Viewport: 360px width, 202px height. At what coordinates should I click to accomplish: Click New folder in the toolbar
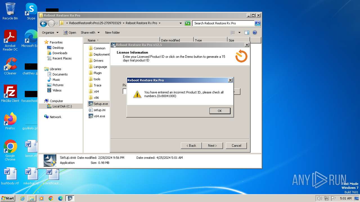click(x=112, y=33)
